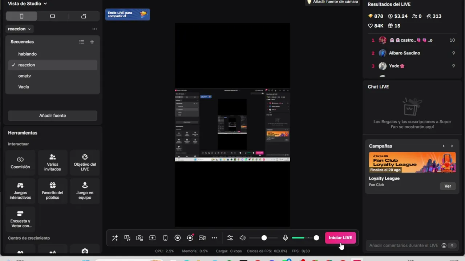Screen dimensions: 465x261
Task: Open Albaro Saudino's ranking row
Action: click(413, 53)
